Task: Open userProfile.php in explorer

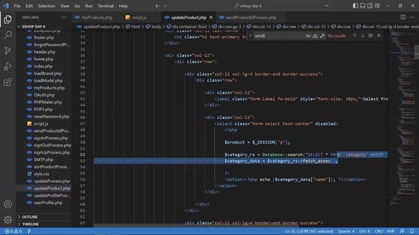Action: click(48, 203)
